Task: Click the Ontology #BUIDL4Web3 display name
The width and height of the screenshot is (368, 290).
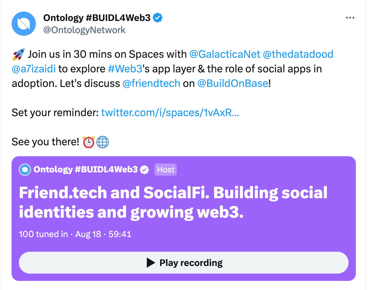Action: tap(97, 18)
